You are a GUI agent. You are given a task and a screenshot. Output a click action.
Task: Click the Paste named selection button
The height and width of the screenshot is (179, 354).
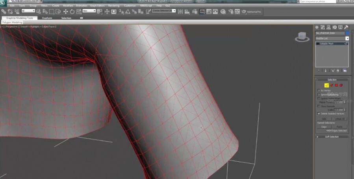pyautogui.click(x=339, y=127)
